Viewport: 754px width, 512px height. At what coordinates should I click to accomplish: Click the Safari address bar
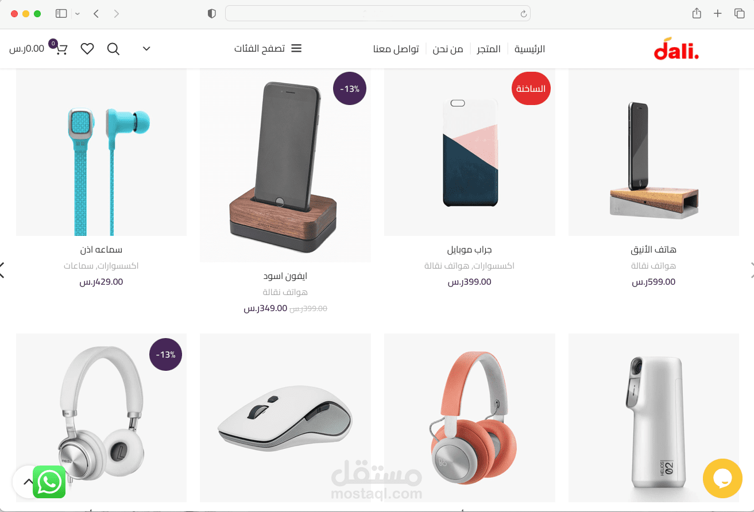[377, 13]
